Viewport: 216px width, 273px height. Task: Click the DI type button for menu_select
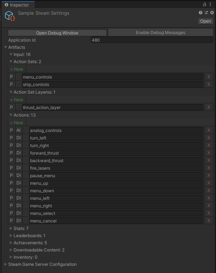point(19,213)
